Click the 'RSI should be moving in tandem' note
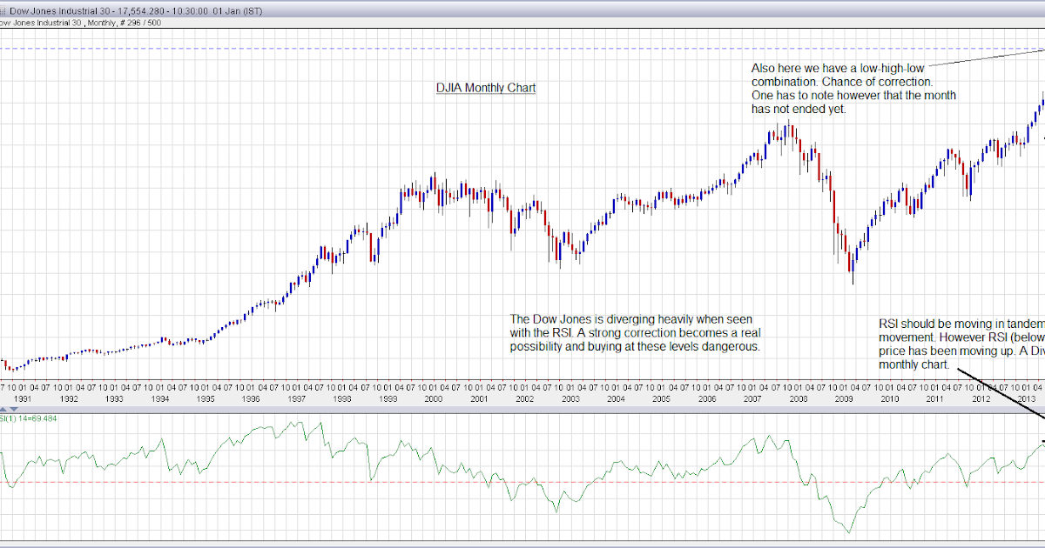The width and height of the screenshot is (1045, 548). tap(961, 344)
